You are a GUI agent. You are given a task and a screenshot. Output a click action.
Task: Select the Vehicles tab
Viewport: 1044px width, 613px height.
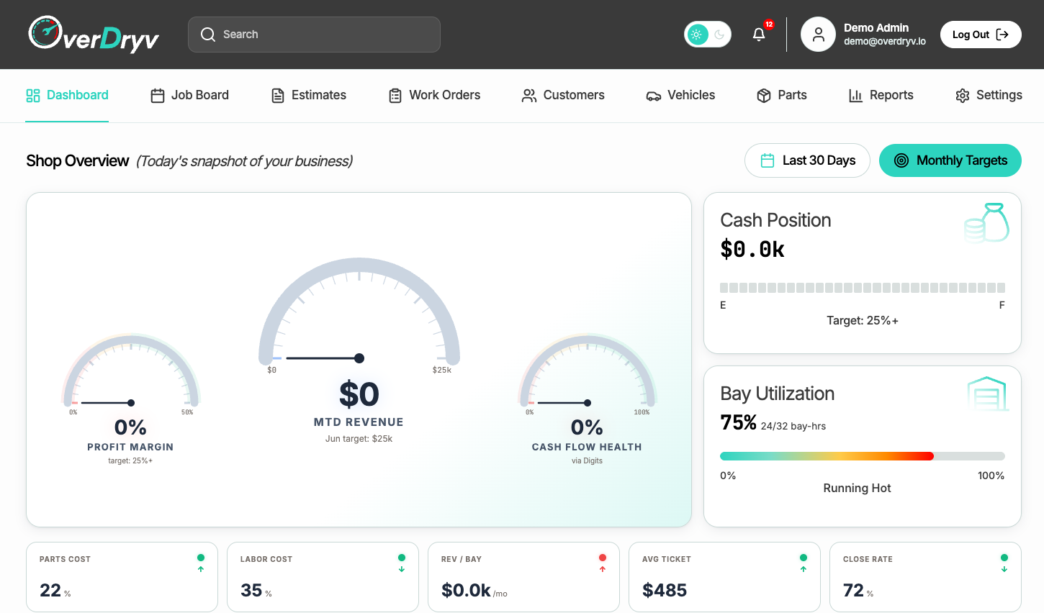coord(680,95)
